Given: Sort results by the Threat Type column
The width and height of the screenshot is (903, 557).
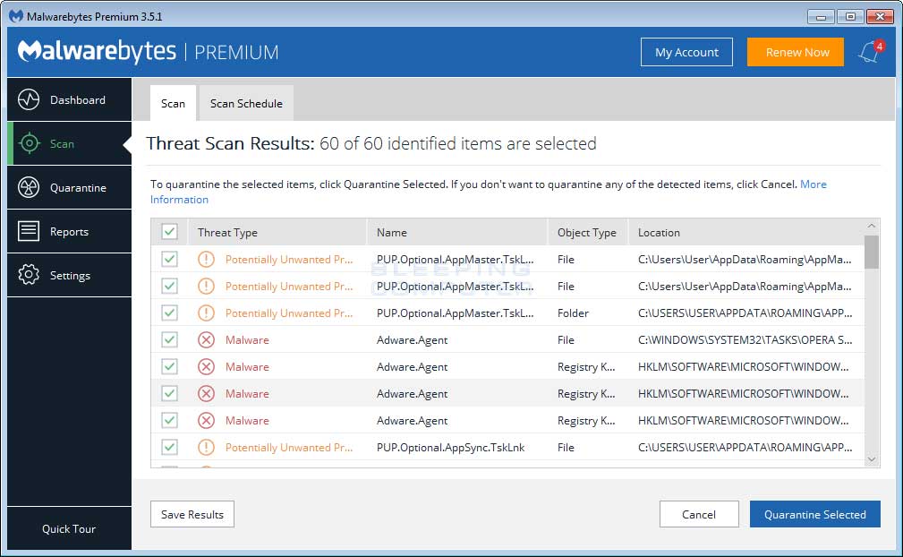Looking at the screenshot, I should point(227,232).
